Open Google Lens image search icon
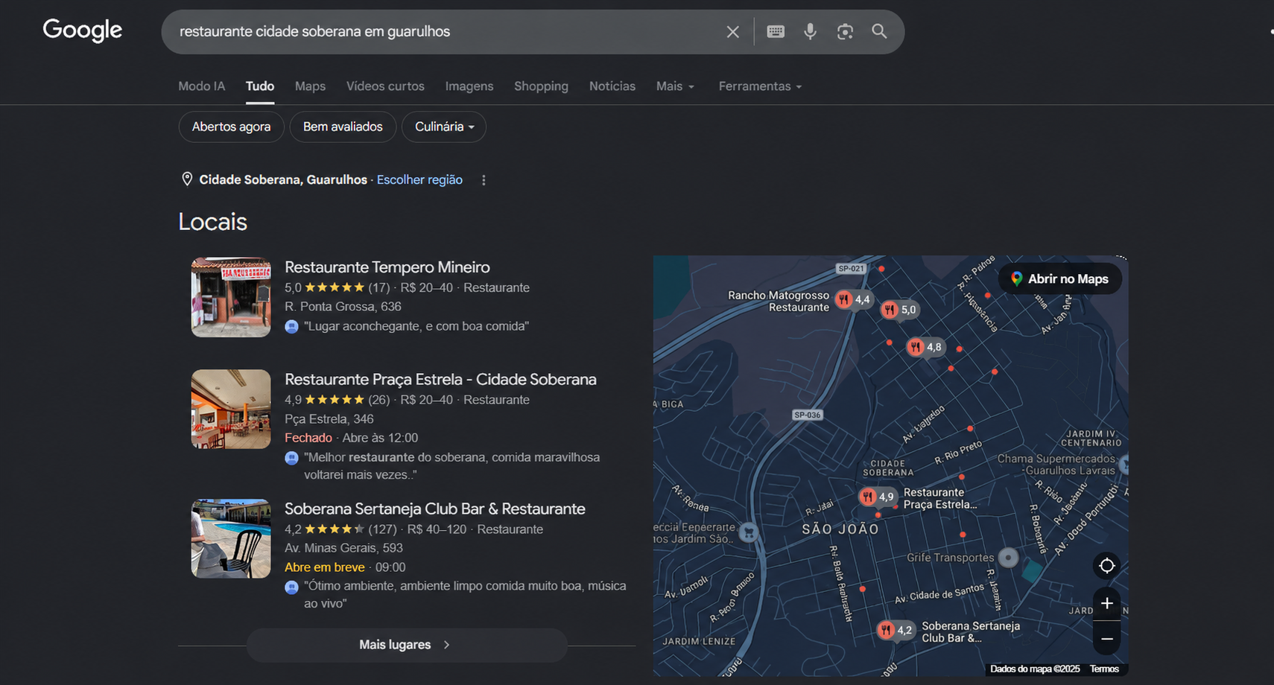The width and height of the screenshot is (1274, 685). pyautogui.click(x=845, y=31)
